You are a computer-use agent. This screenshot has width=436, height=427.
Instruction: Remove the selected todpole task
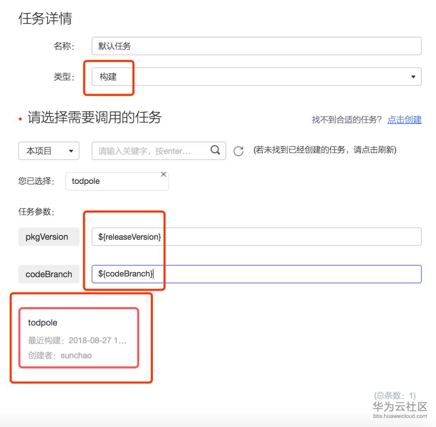pyautogui.click(x=164, y=174)
